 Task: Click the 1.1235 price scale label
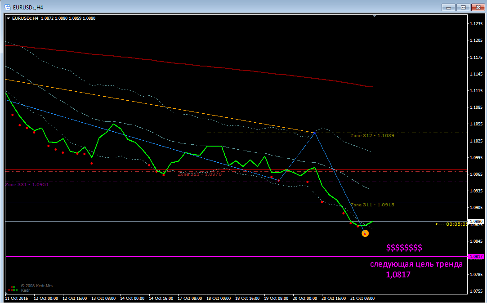pos(476,23)
